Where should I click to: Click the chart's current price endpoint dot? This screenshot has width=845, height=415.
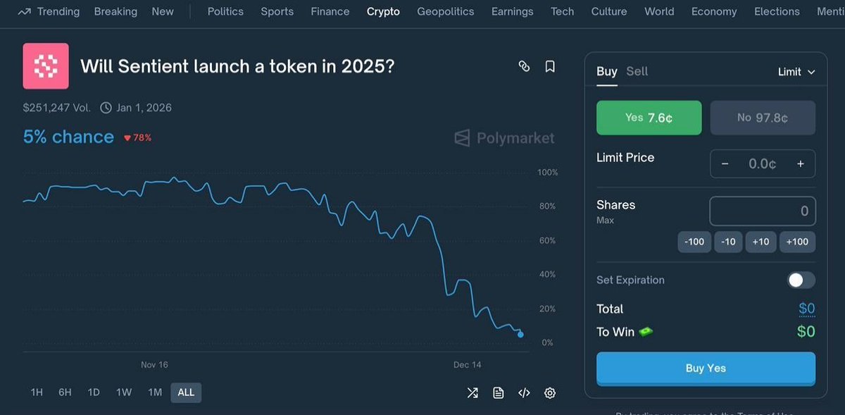(520, 335)
